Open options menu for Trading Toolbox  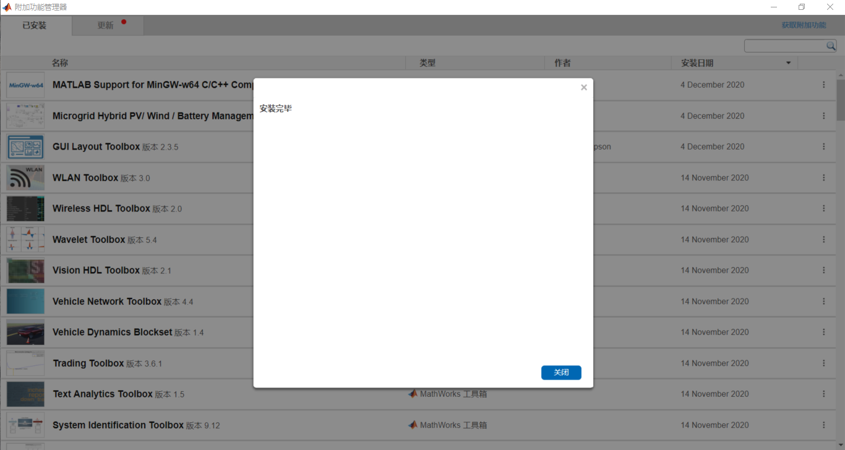pos(823,363)
